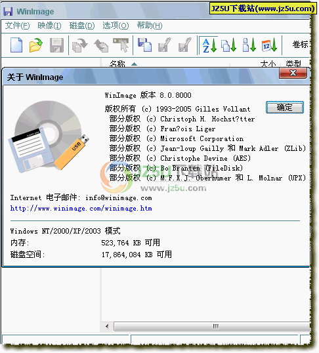The height and width of the screenshot is (353, 319).
Task: Click the Christophe Devine (AES) line
Action: (x=180, y=158)
